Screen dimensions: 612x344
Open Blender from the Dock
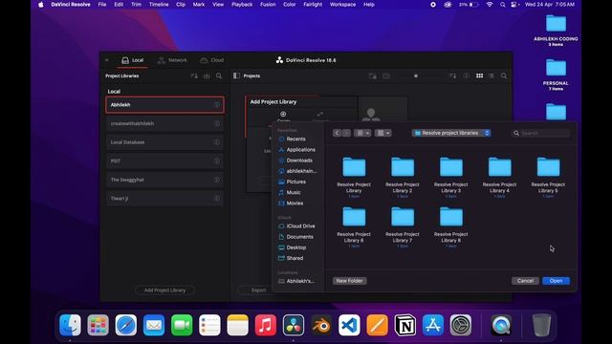(x=321, y=325)
